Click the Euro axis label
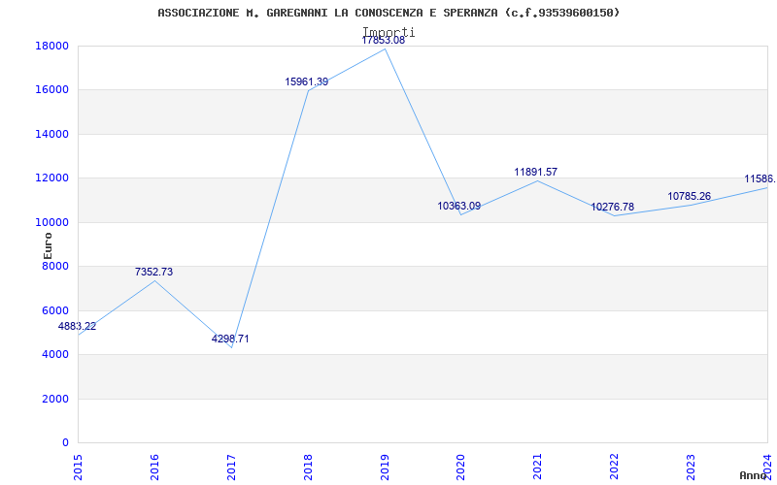777x485 pixels. pos(48,245)
